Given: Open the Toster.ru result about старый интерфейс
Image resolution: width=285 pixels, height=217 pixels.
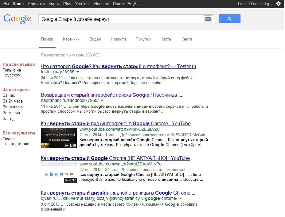Looking at the screenshot, I should coord(118,67).
